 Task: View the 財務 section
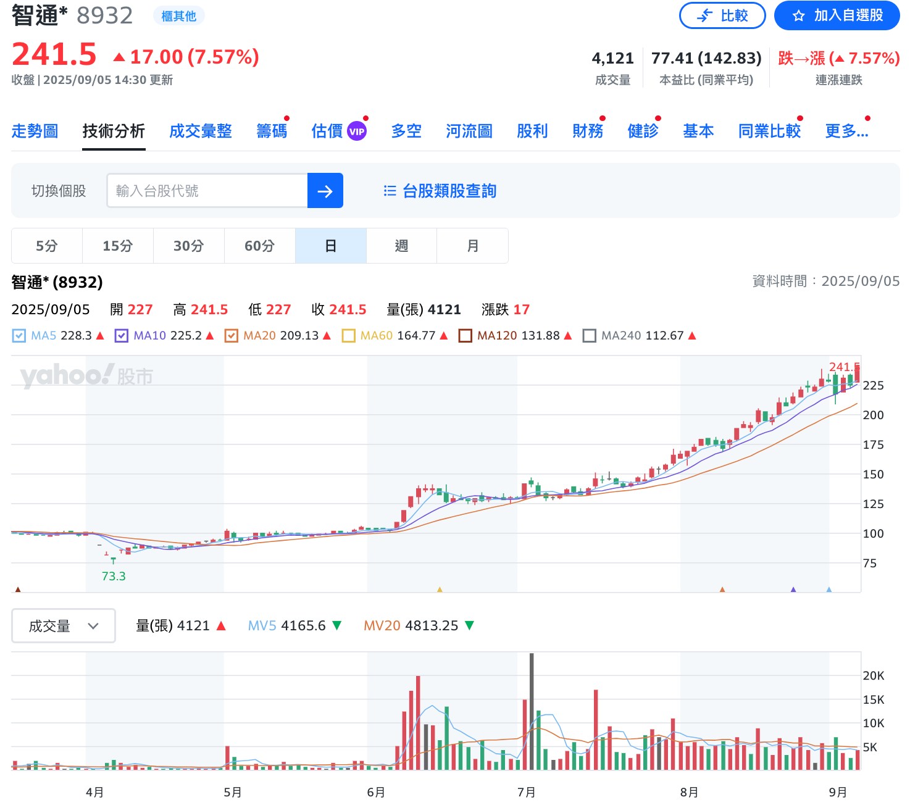(x=586, y=130)
